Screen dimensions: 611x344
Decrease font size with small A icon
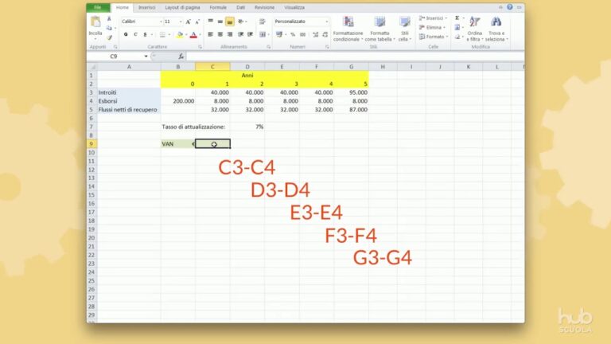click(197, 21)
